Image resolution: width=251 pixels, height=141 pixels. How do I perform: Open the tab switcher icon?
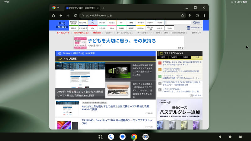[197, 15]
